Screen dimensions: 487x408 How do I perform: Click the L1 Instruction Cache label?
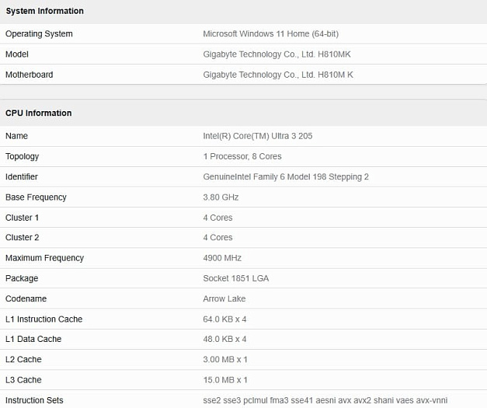pyautogui.click(x=44, y=319)
